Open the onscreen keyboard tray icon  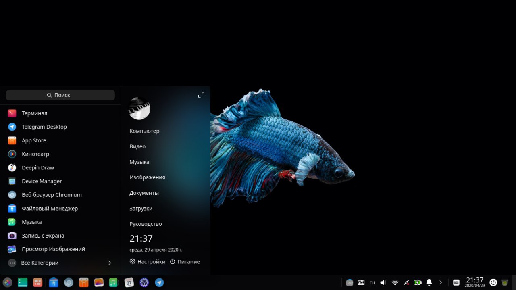click(456, 282)
